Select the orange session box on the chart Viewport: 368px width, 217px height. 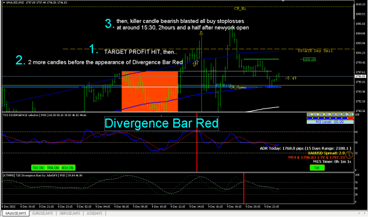(150, 91)
